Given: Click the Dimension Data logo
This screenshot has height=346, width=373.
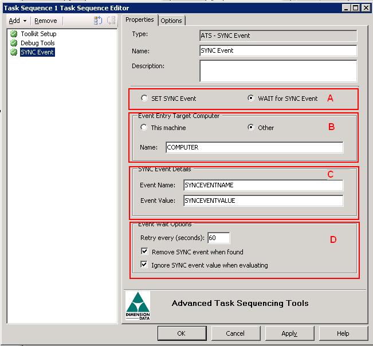Looking at the screenshot, I should click(138, 305).
